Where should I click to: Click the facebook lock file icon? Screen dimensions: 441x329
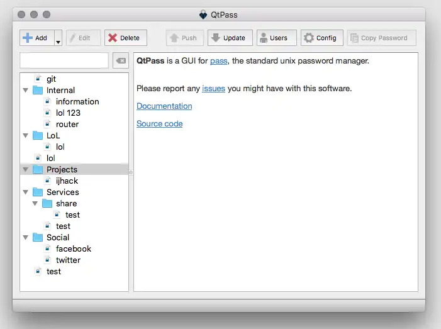pyautogui.click(x=48, y=248)
